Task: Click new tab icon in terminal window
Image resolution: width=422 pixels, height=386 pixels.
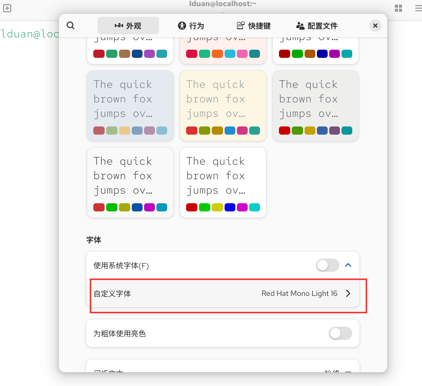Action: 7,8
